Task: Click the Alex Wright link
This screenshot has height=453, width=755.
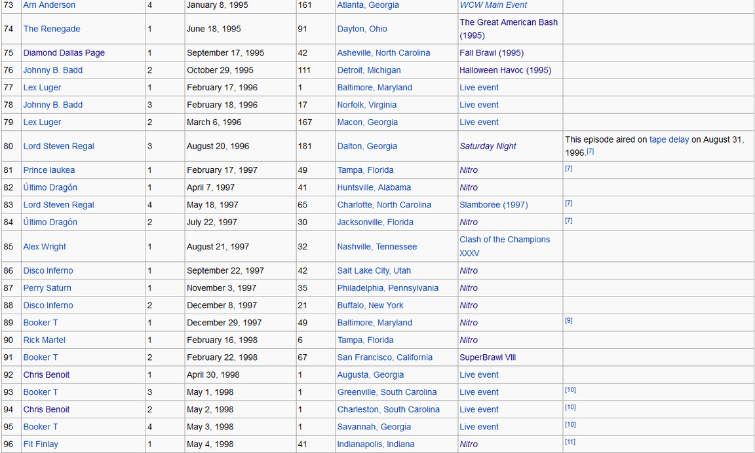Action: [x=45, y=247]
